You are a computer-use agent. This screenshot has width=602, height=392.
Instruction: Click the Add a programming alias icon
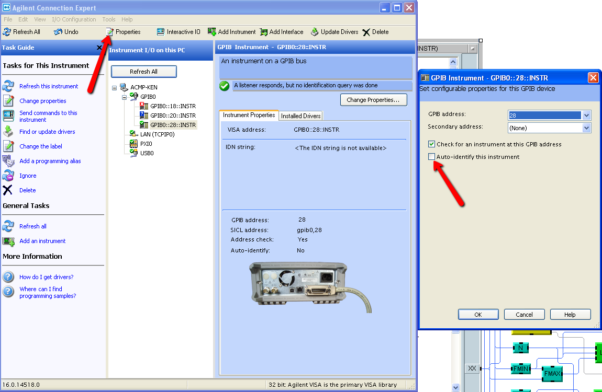[8, 161]
